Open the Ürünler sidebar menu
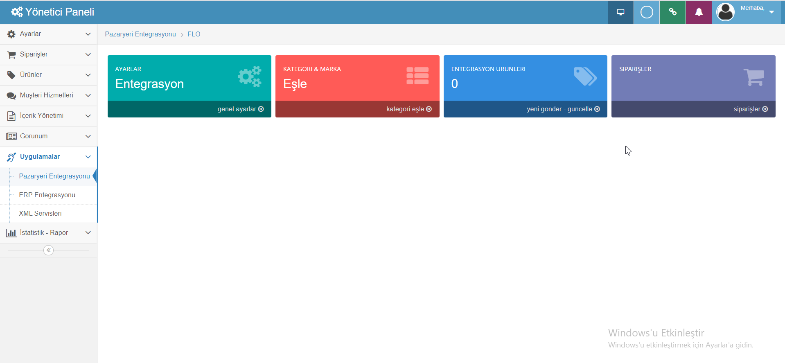The width and height of the screenshot is (785, 363). 48,75
